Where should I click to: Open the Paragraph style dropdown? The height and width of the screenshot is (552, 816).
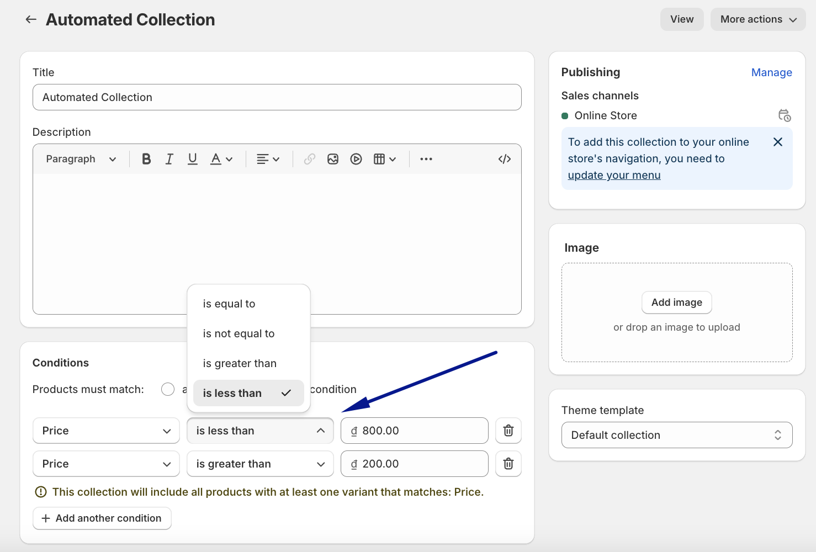pos(81,159)
